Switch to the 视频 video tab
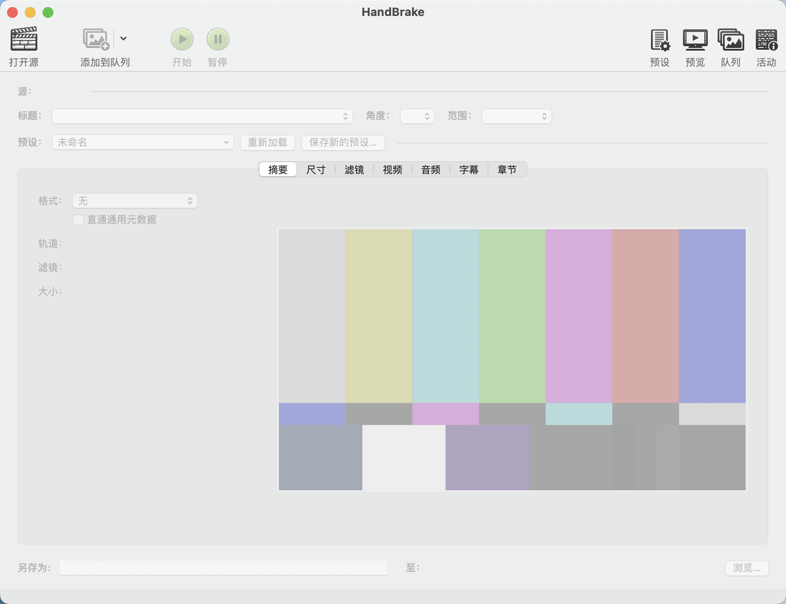786x604 pixels. coord(393,170)
